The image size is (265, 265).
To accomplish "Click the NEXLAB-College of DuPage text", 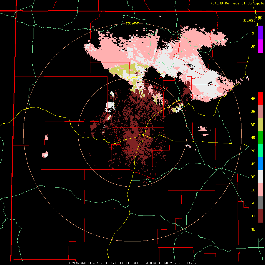I will tap(235, 3).
